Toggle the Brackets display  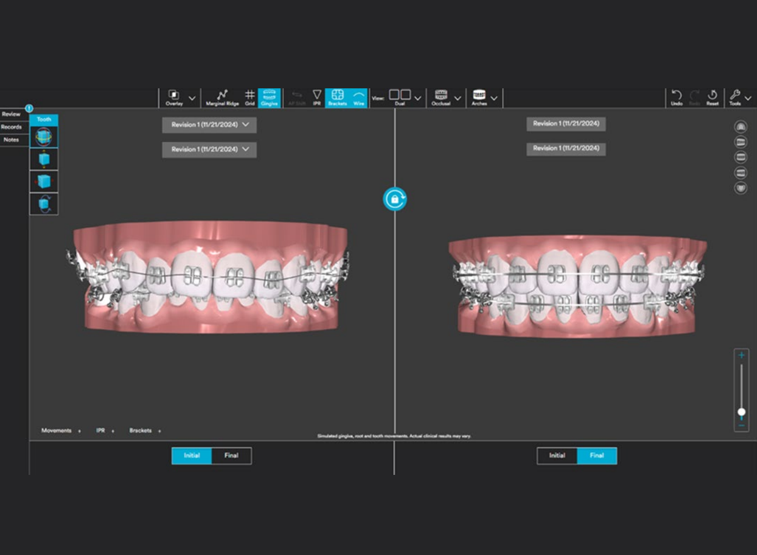337,97
